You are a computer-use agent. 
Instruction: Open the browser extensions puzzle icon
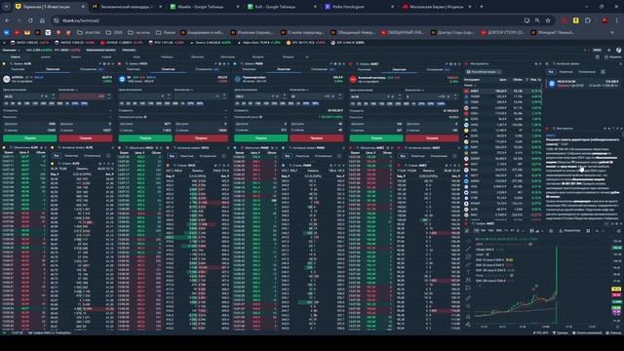pyautogui.click(x=588, y=20)
